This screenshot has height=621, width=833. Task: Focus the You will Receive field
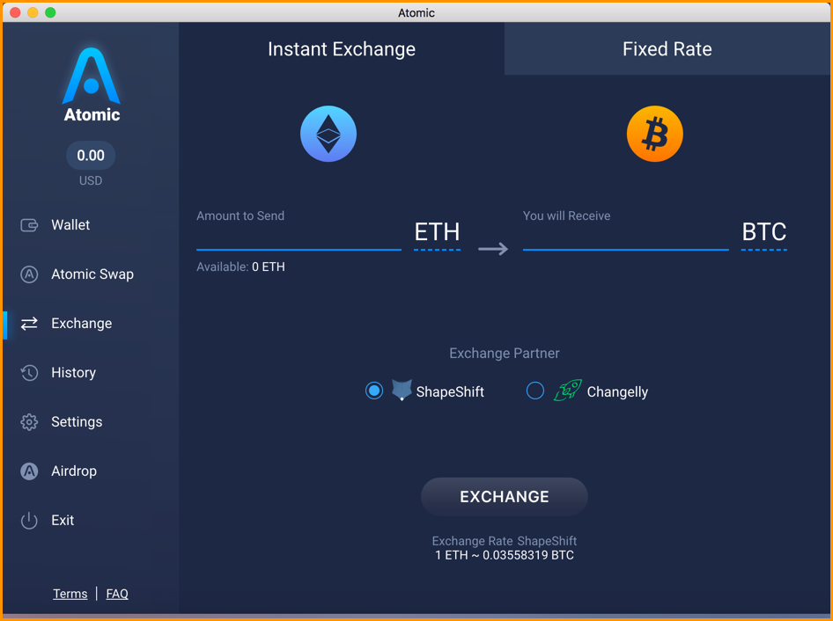pyautogui.click(x=626, y=237)
